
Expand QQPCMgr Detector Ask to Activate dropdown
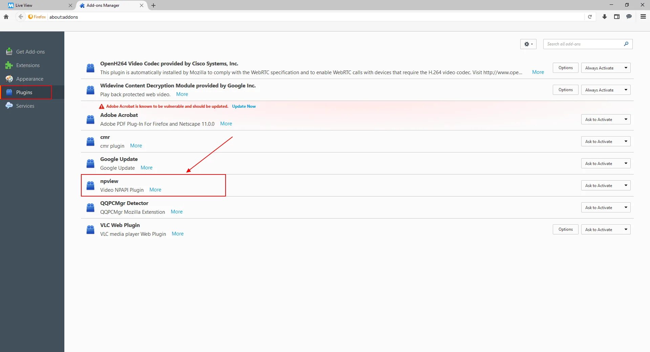point(606,207)
